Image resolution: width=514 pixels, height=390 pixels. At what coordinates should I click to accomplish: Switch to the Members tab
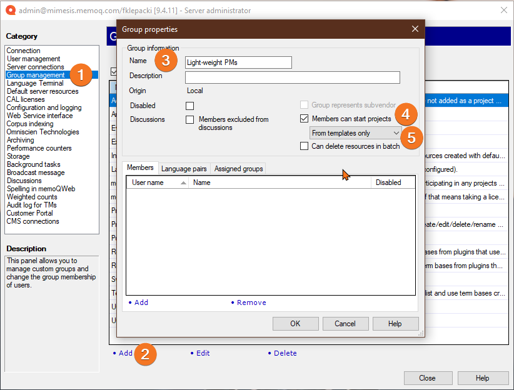tap(140, 167)
